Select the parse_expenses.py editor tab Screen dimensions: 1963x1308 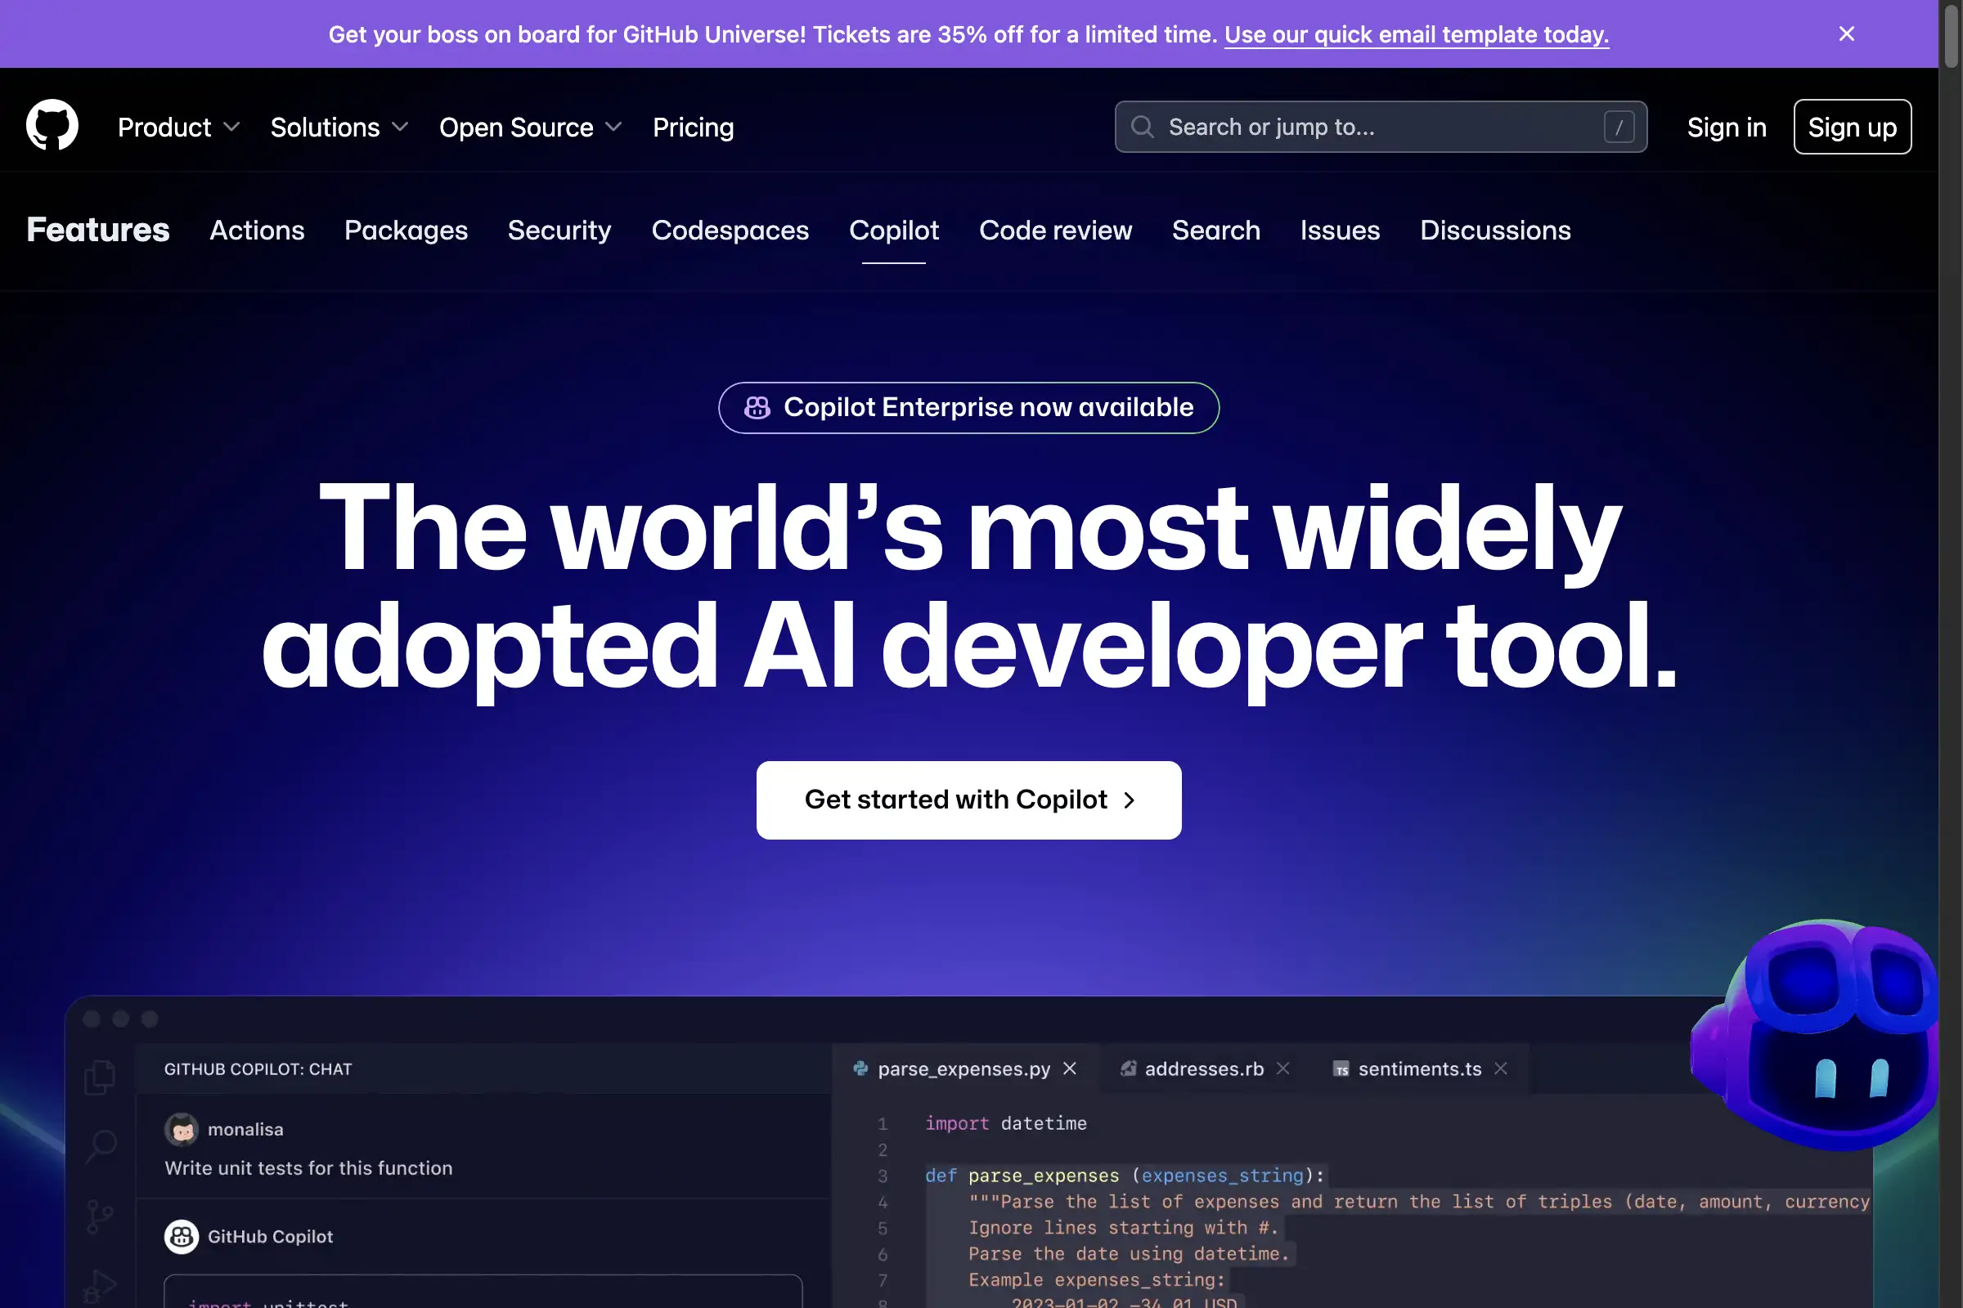click(964, 1068)
